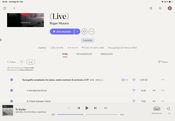Click the playback progress bar for To Stanko
175x121 pixels.
coord(87,114)
